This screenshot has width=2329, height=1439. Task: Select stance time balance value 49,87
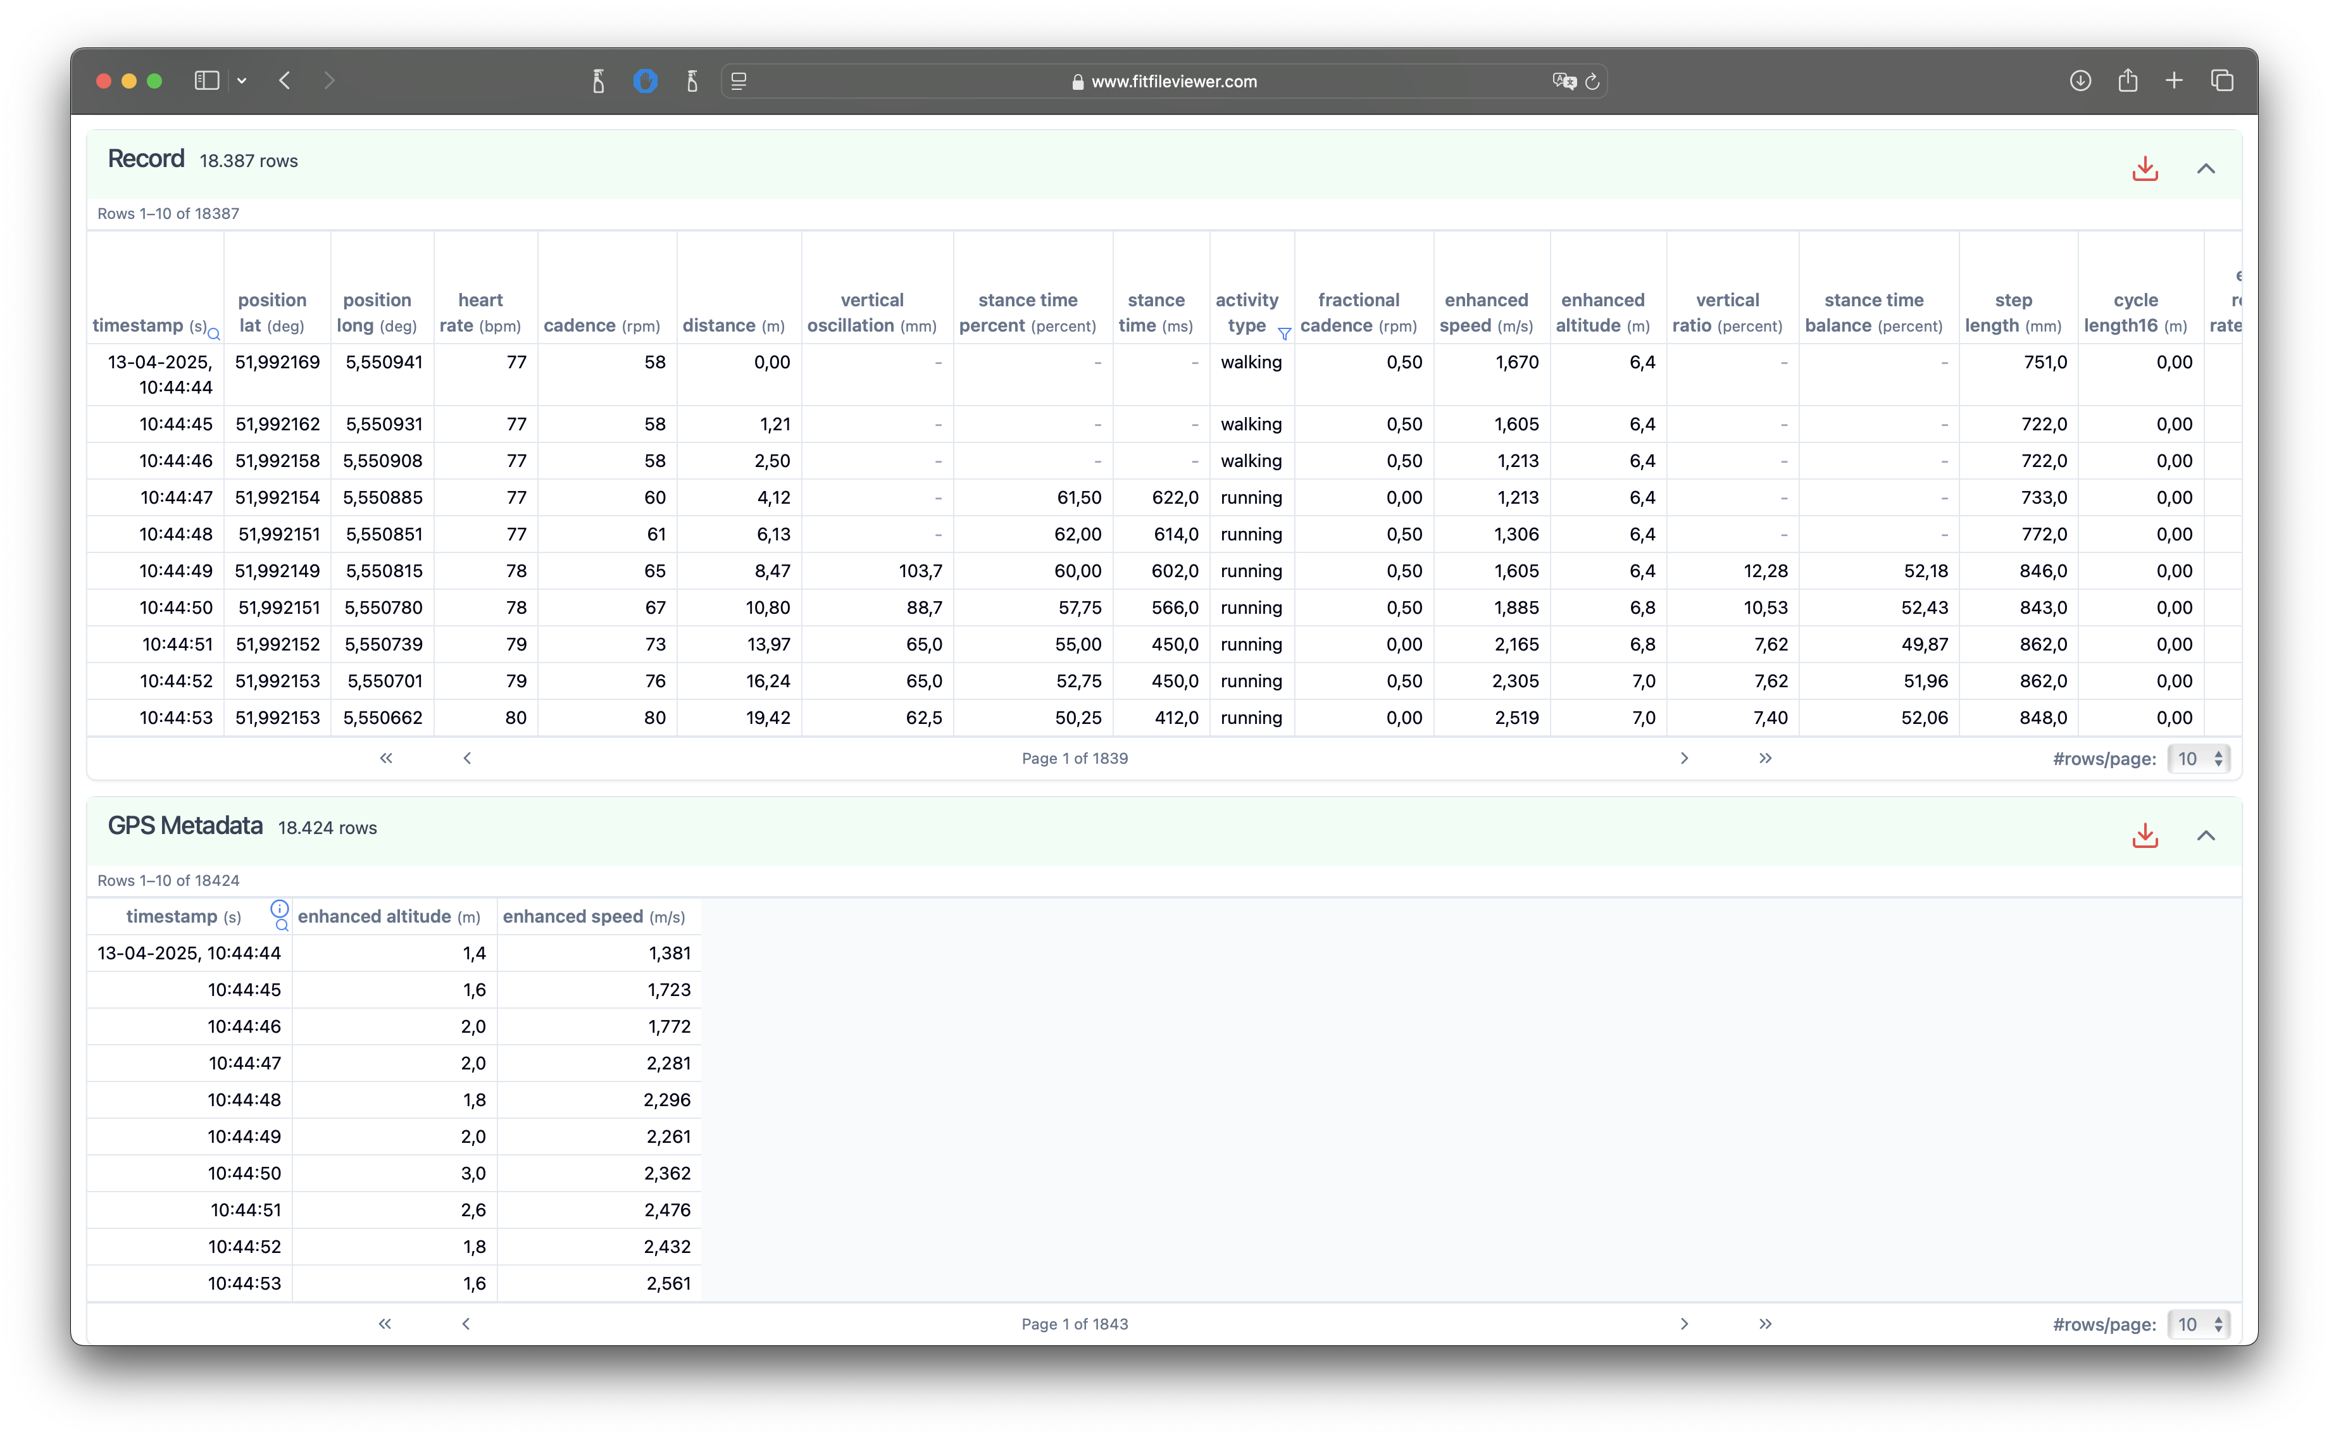(1925, 644)
